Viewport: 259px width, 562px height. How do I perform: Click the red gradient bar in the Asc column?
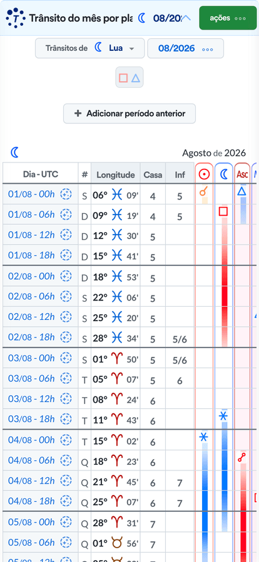243,512
